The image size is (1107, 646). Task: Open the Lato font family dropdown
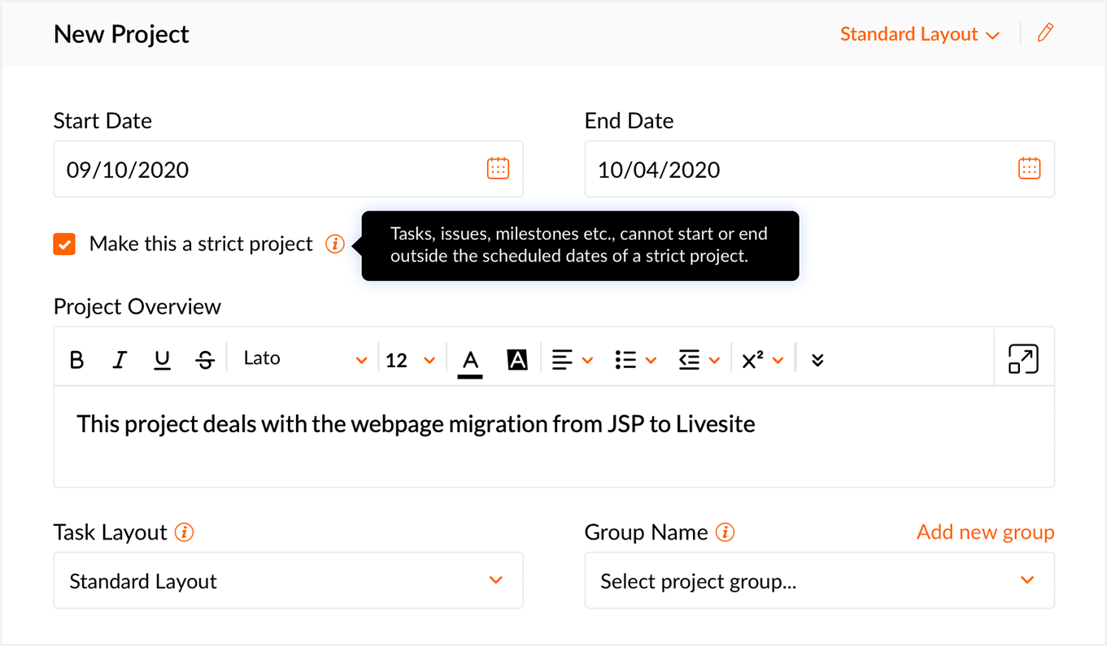305,359
